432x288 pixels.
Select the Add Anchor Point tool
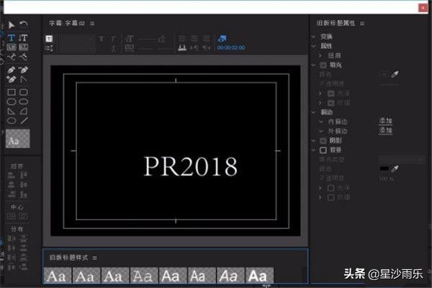tap(12, 80)
